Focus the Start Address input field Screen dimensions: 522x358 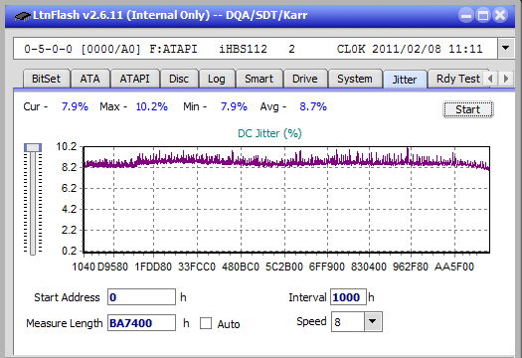141,297
